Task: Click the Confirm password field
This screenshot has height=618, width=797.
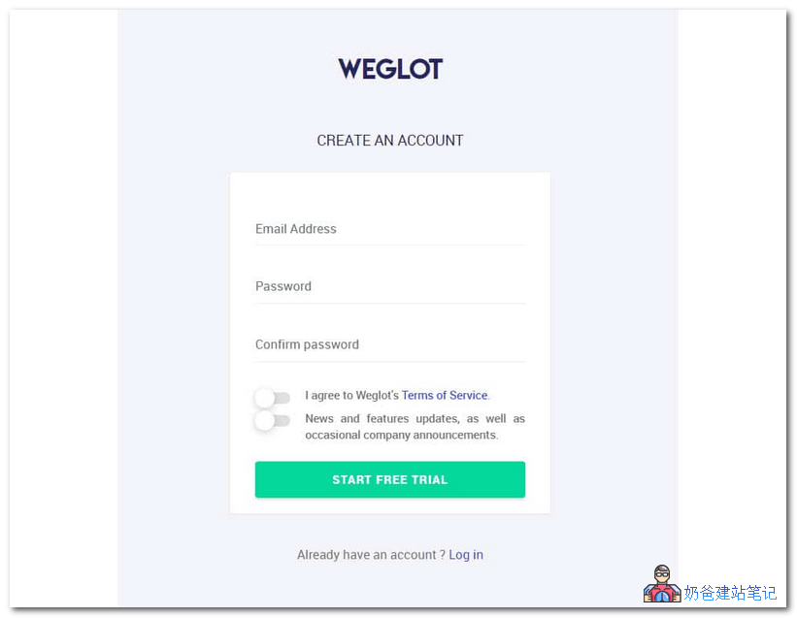Action: pyautogui.click(x=390, y=344)
